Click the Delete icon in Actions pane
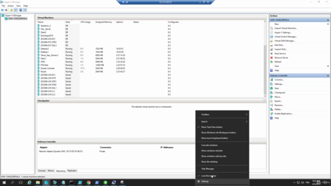 point(272,110)
